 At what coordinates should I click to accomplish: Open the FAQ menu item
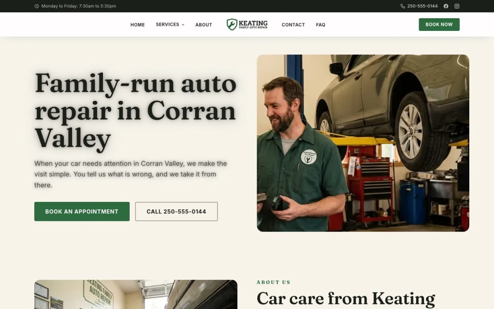tap(321, 25)
